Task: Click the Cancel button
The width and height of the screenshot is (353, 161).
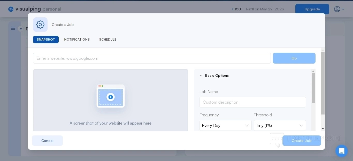Action: (47, 141)
